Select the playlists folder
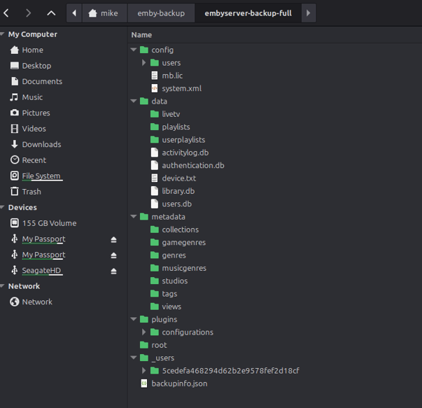This screenshot has height=408, width=422. click(x=176, y=127)
